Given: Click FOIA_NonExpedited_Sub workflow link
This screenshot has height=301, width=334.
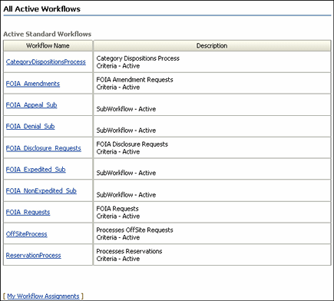Looking at the screenshot, I should (41, 191).
